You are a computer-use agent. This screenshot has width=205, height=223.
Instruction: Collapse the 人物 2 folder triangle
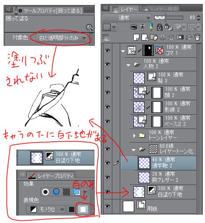click(x=129, y=65)
